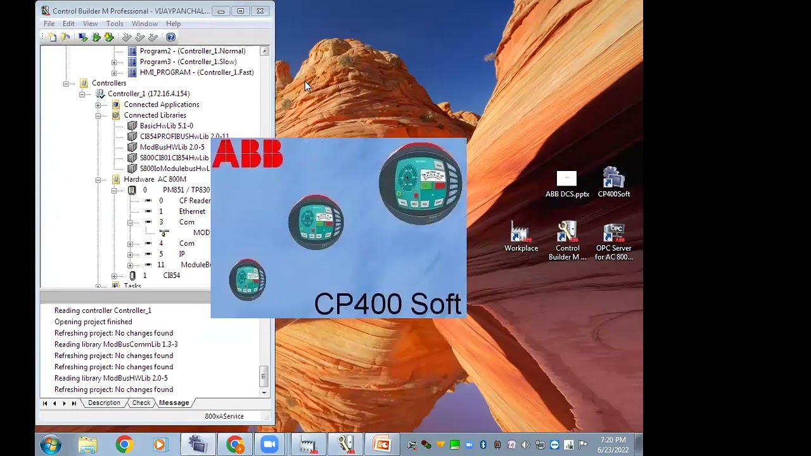The width and height of the screenshot is (811, 456).
Task: Click the tree panel scroll-up arrow
Action: click(x=264, y=51)
